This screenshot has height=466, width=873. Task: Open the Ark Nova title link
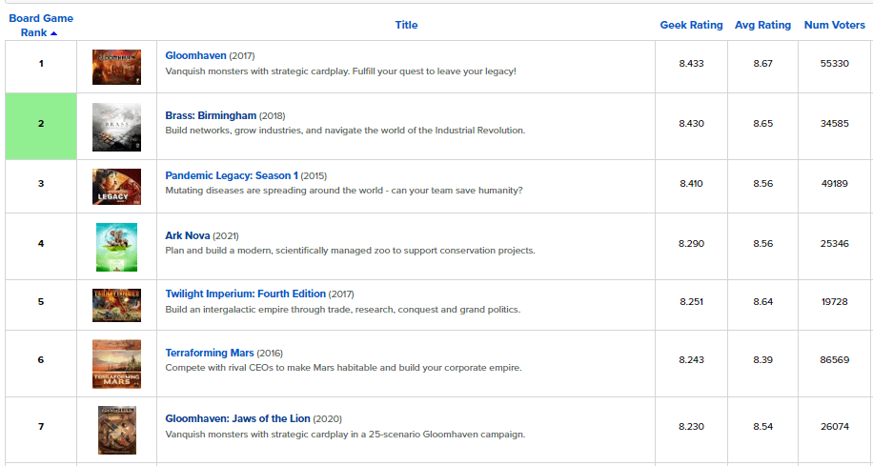click(188, 235)
